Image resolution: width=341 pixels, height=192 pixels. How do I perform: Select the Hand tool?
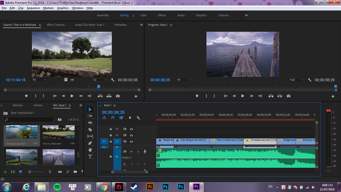click(x=90, y=150)
